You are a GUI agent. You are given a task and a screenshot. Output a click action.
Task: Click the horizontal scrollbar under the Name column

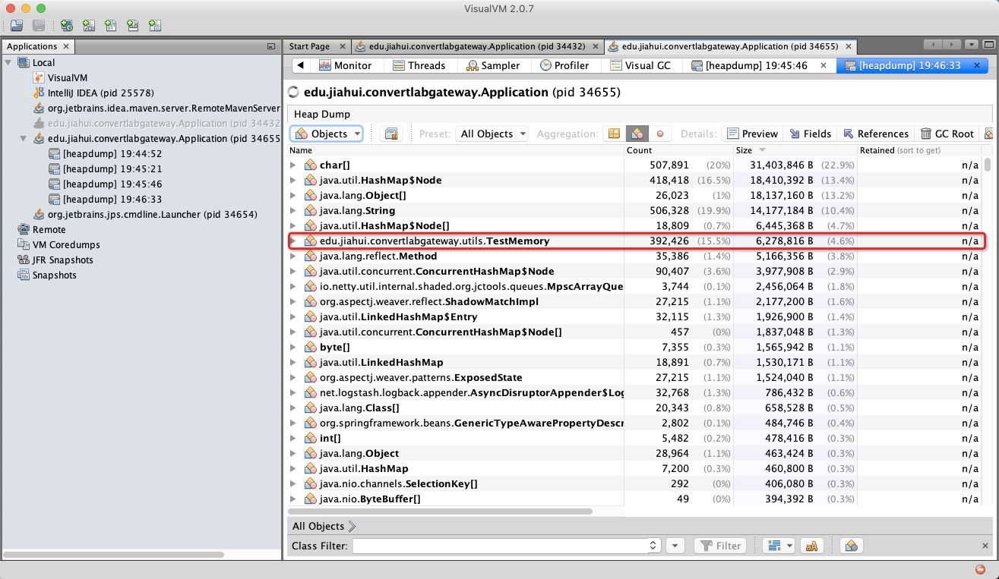[441, 511]
